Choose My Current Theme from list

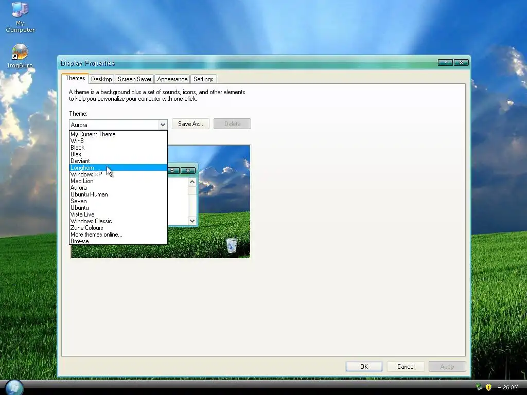click(x=118, y=134)
